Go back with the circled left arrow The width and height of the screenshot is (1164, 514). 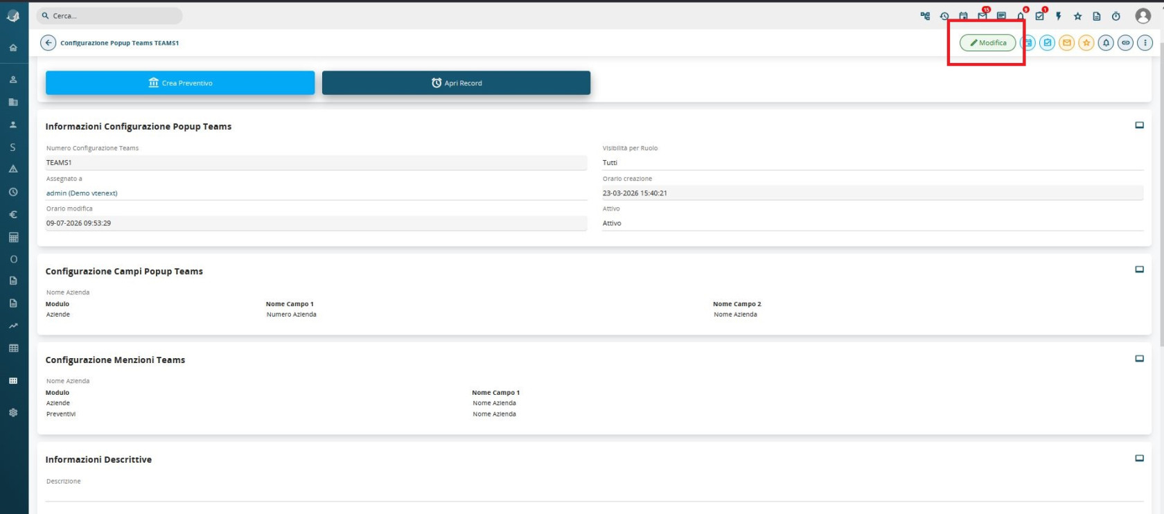pos(48,43)
